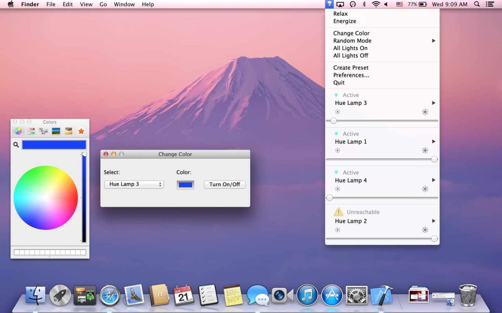
Task: Click the orange star picker icon
Action: point(81,131)
